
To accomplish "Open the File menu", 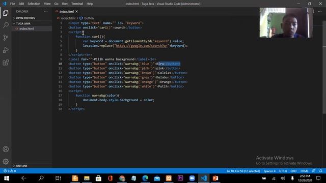I will tap(12, 4).
